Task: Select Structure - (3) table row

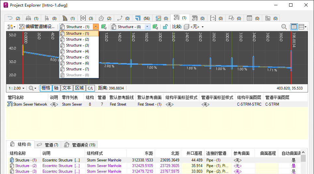Action: tap(154, 171)
